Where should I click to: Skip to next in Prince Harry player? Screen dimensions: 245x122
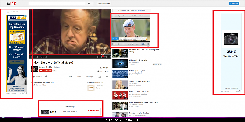(x=123, y=44)
